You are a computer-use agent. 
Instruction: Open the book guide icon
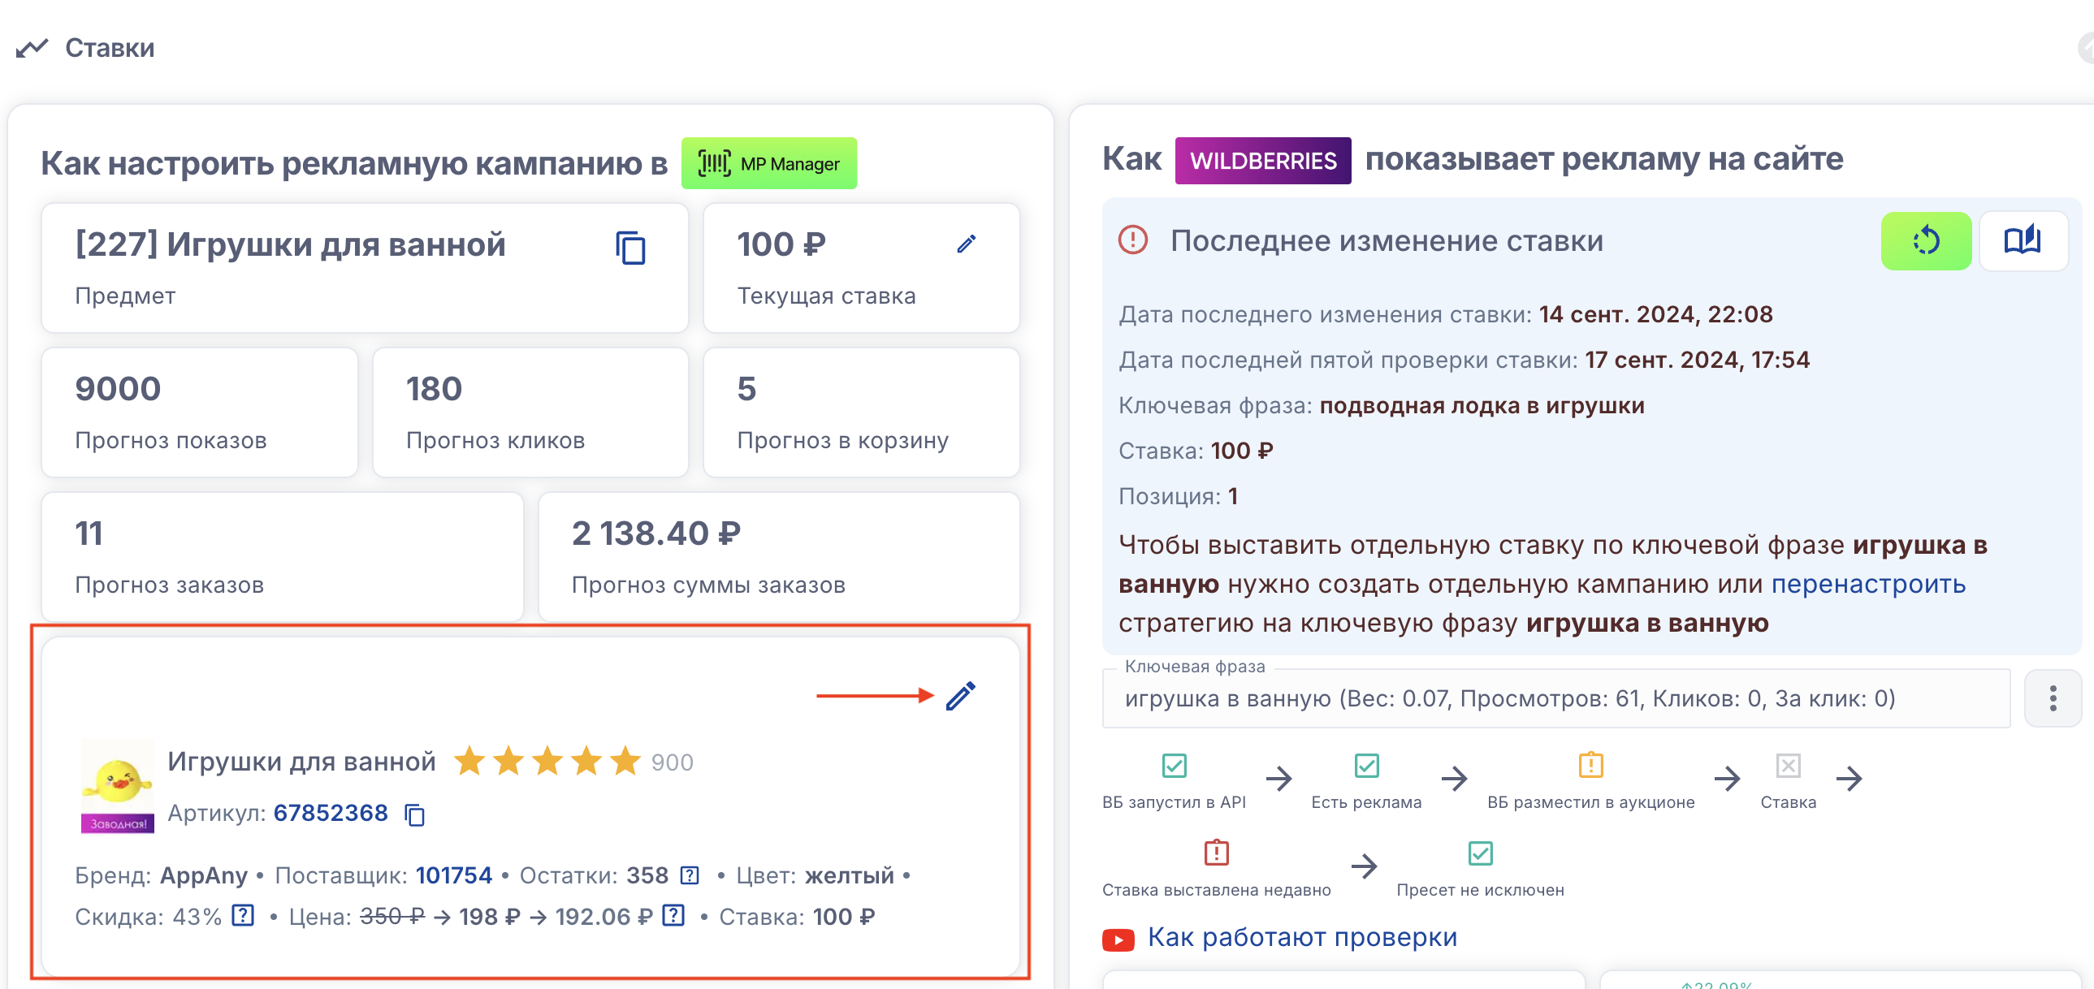click(2022, 240)
